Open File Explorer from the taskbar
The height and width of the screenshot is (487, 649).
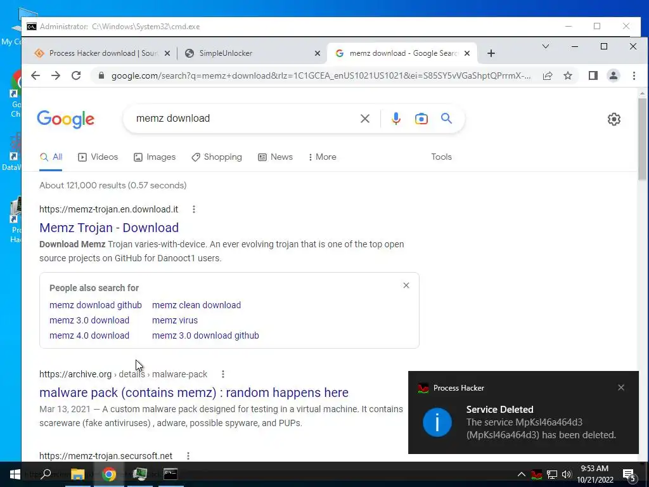(x=77, y=474)
